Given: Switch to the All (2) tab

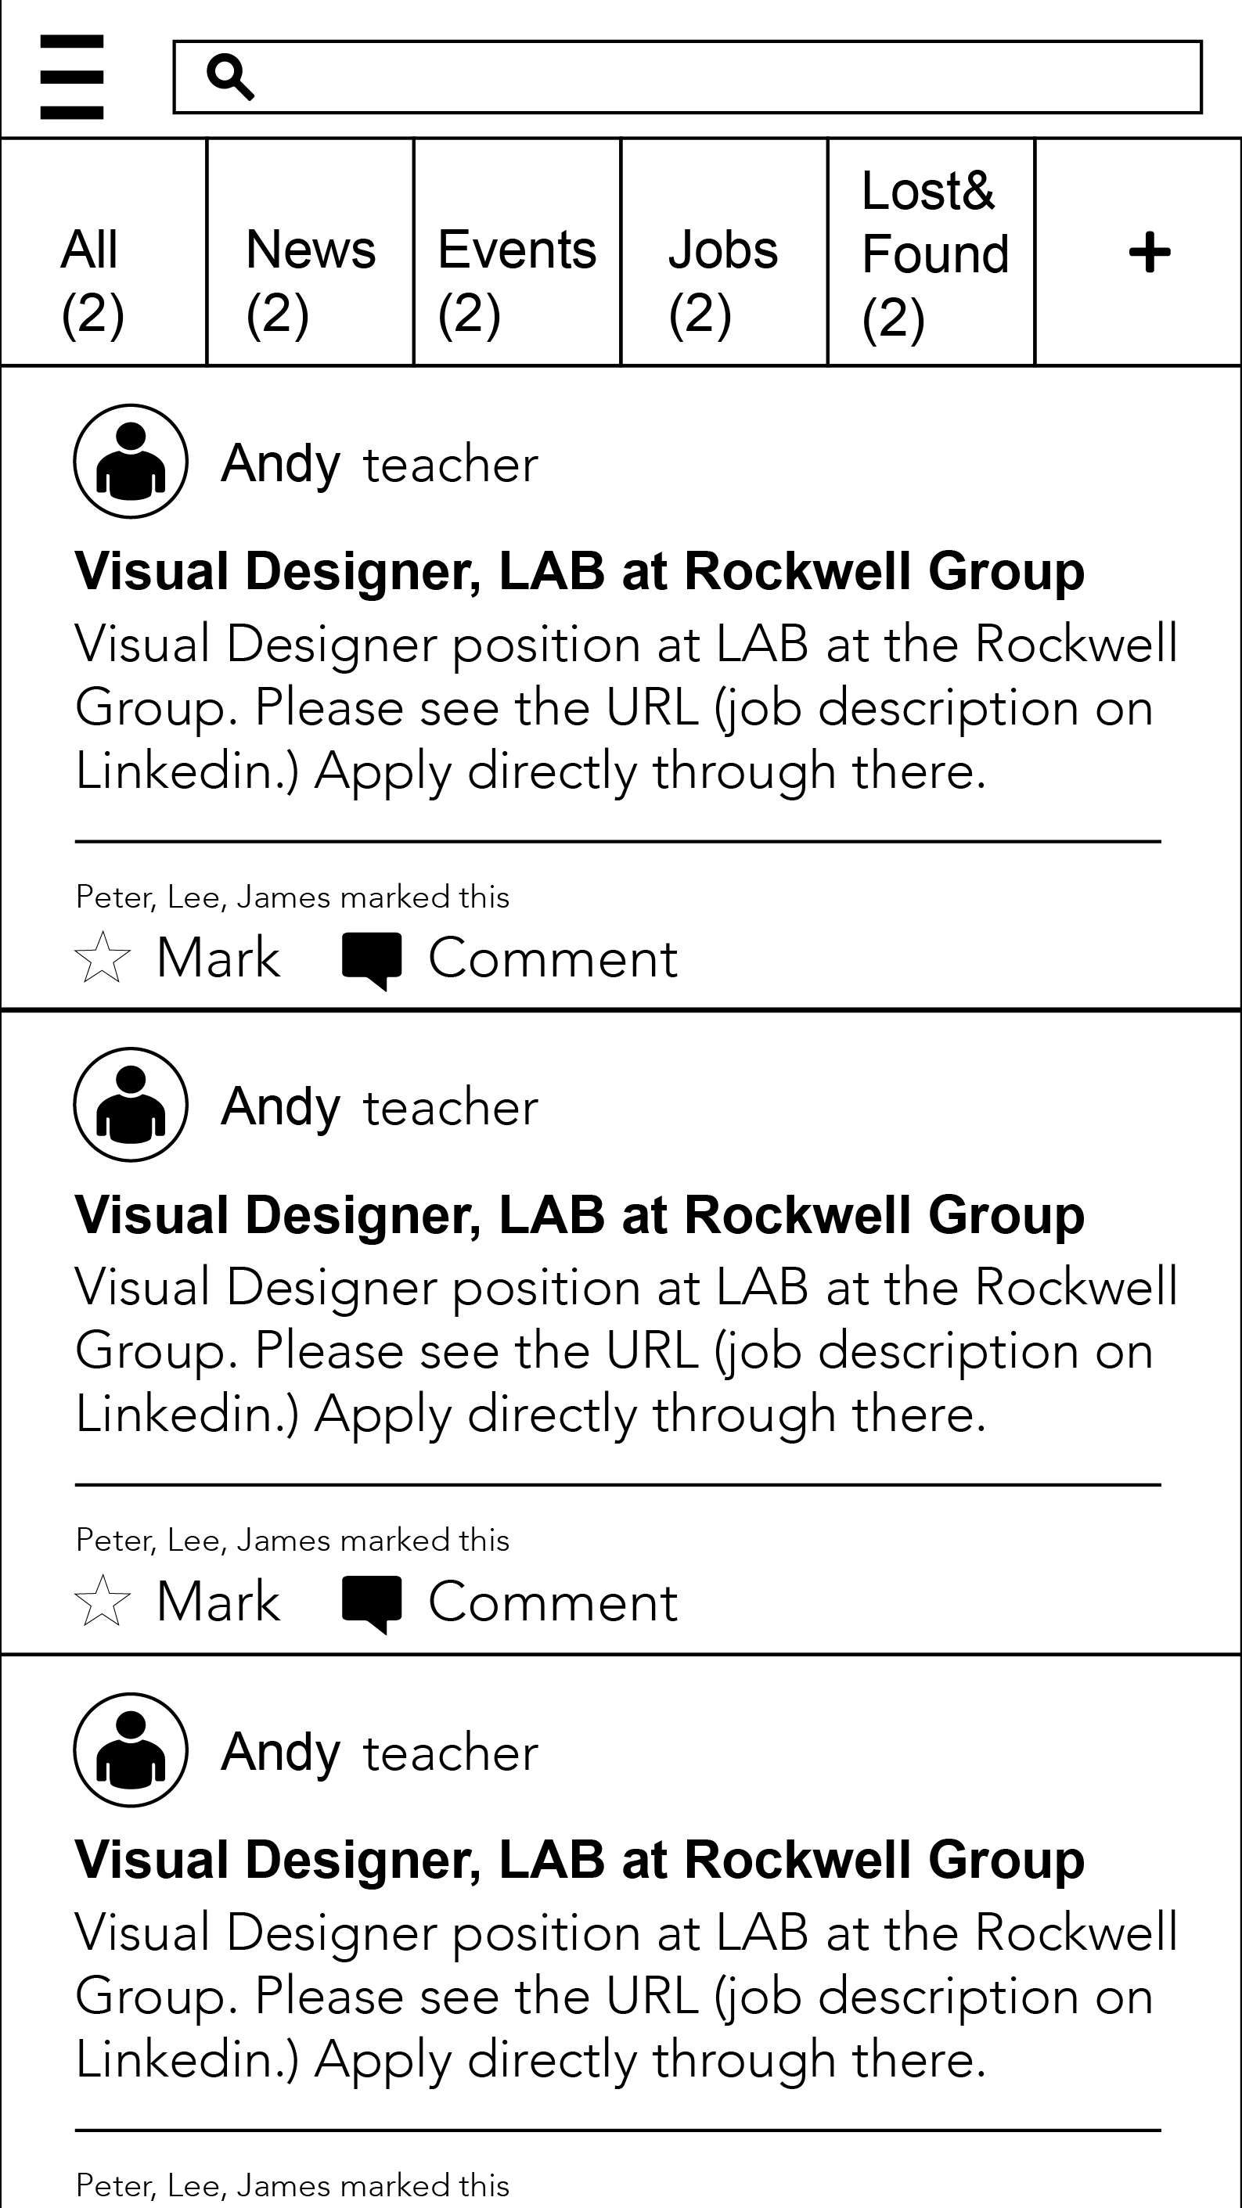Looking at the screenshot, I should 103,253.
